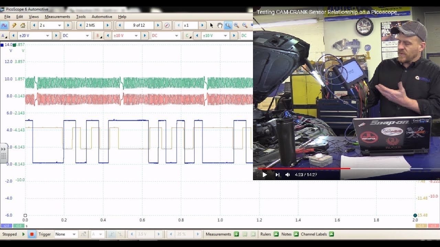Open Channel A ±20 V range dropdown

click(x=34, y=36)
